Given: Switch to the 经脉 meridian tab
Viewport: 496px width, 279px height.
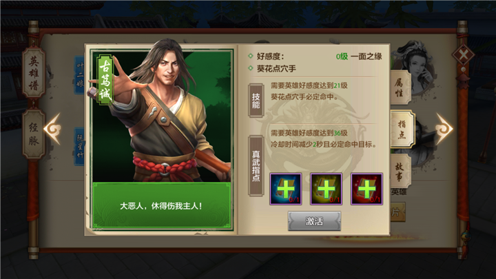Looking at the screenshot, I should coord(34,134).
